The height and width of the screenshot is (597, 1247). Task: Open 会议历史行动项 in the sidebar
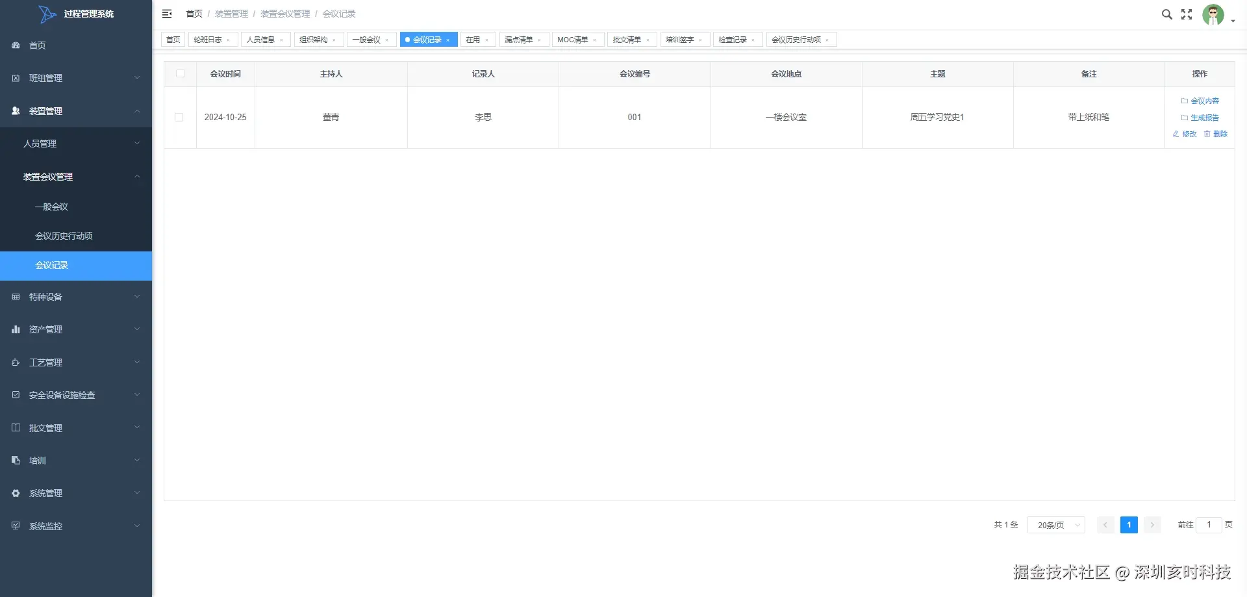coord(76,236)
